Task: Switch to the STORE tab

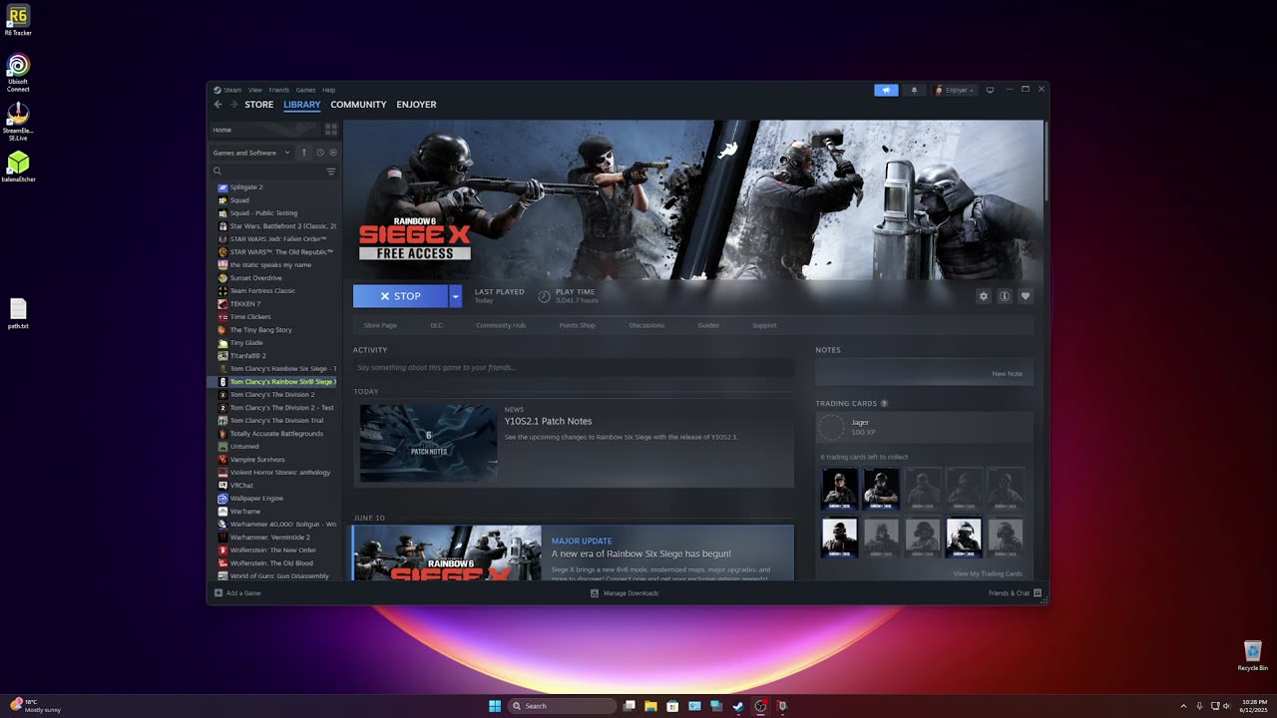Action: point(259,105)
